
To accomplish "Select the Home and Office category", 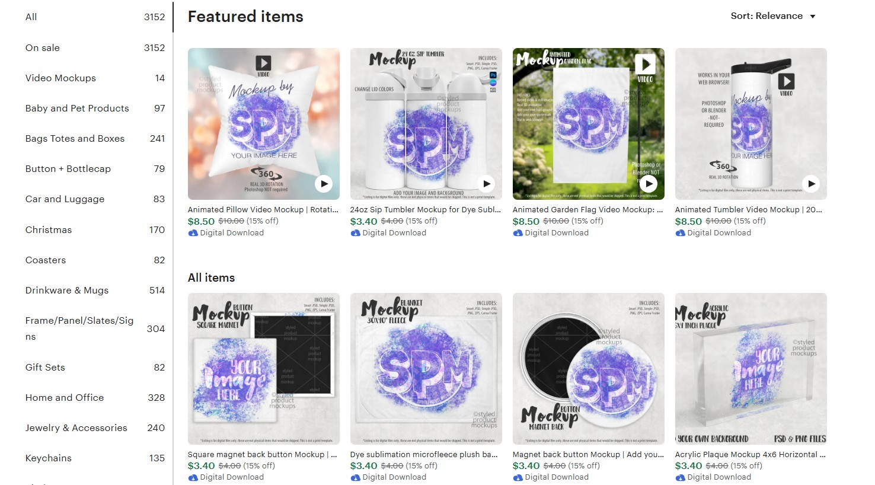I will click(x=95, y=398).
